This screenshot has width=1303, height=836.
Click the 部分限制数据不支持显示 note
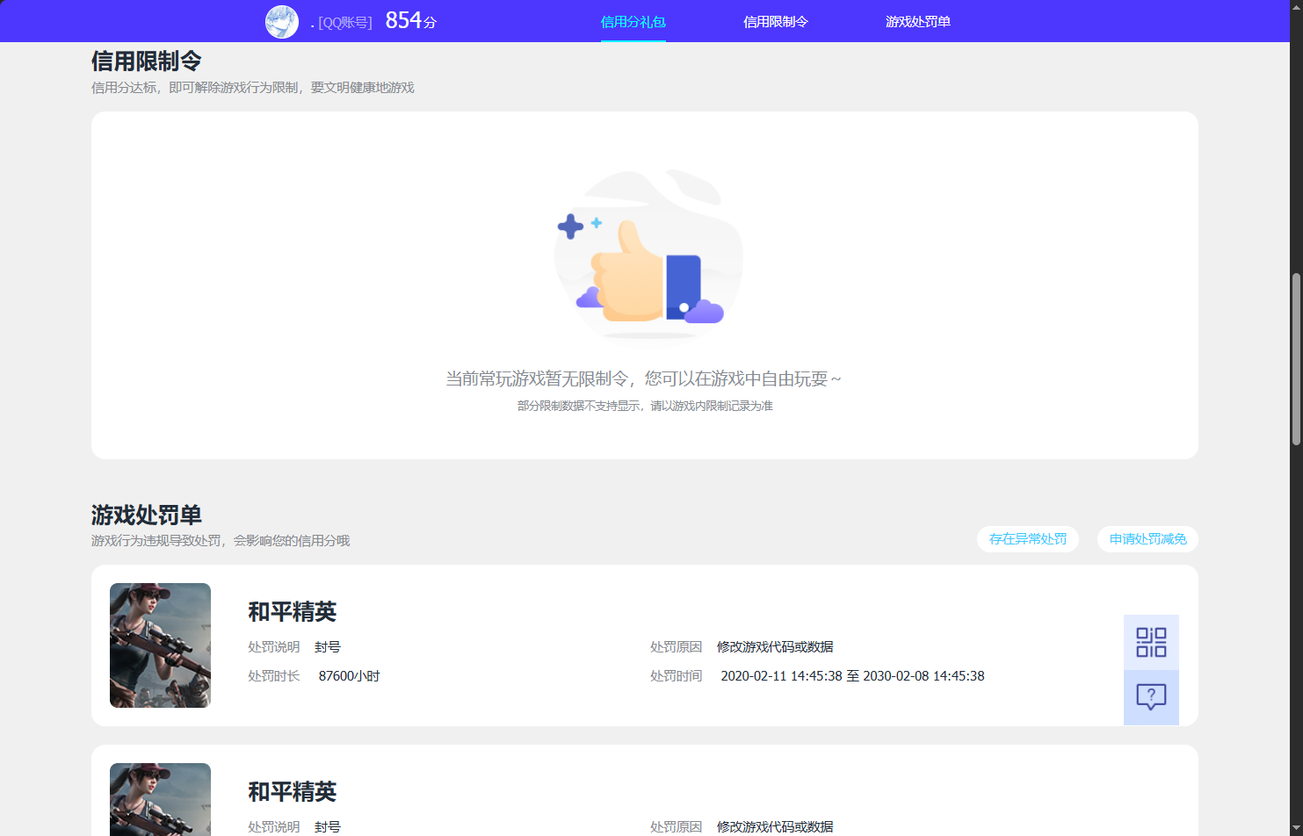[x=645, y=406]
